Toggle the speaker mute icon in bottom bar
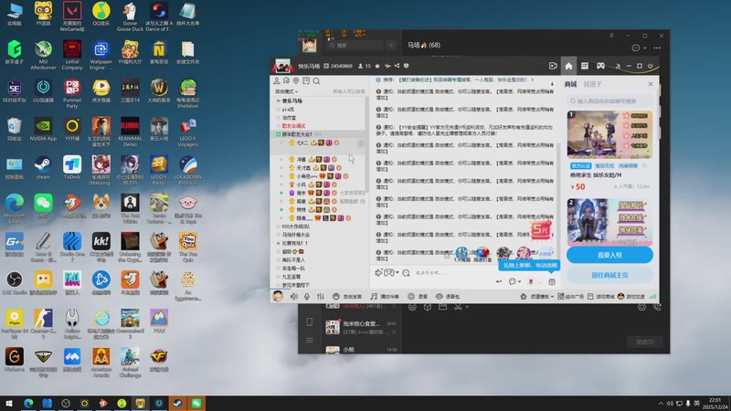The height and width of the screenshot is (411, 731). pos(293,296)
